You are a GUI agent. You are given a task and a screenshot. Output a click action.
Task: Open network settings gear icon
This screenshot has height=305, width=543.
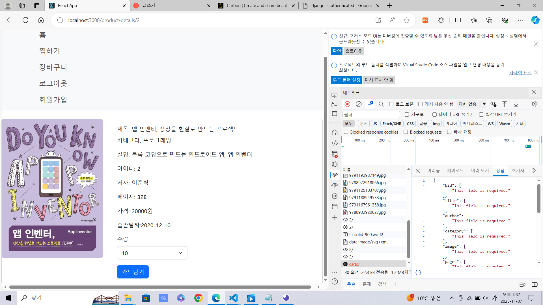pyautogui.click(x=534, y=104)
